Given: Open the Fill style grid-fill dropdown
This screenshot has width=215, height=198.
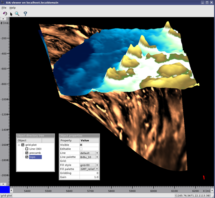Looking at the screenshot, I should coord(97,165).
